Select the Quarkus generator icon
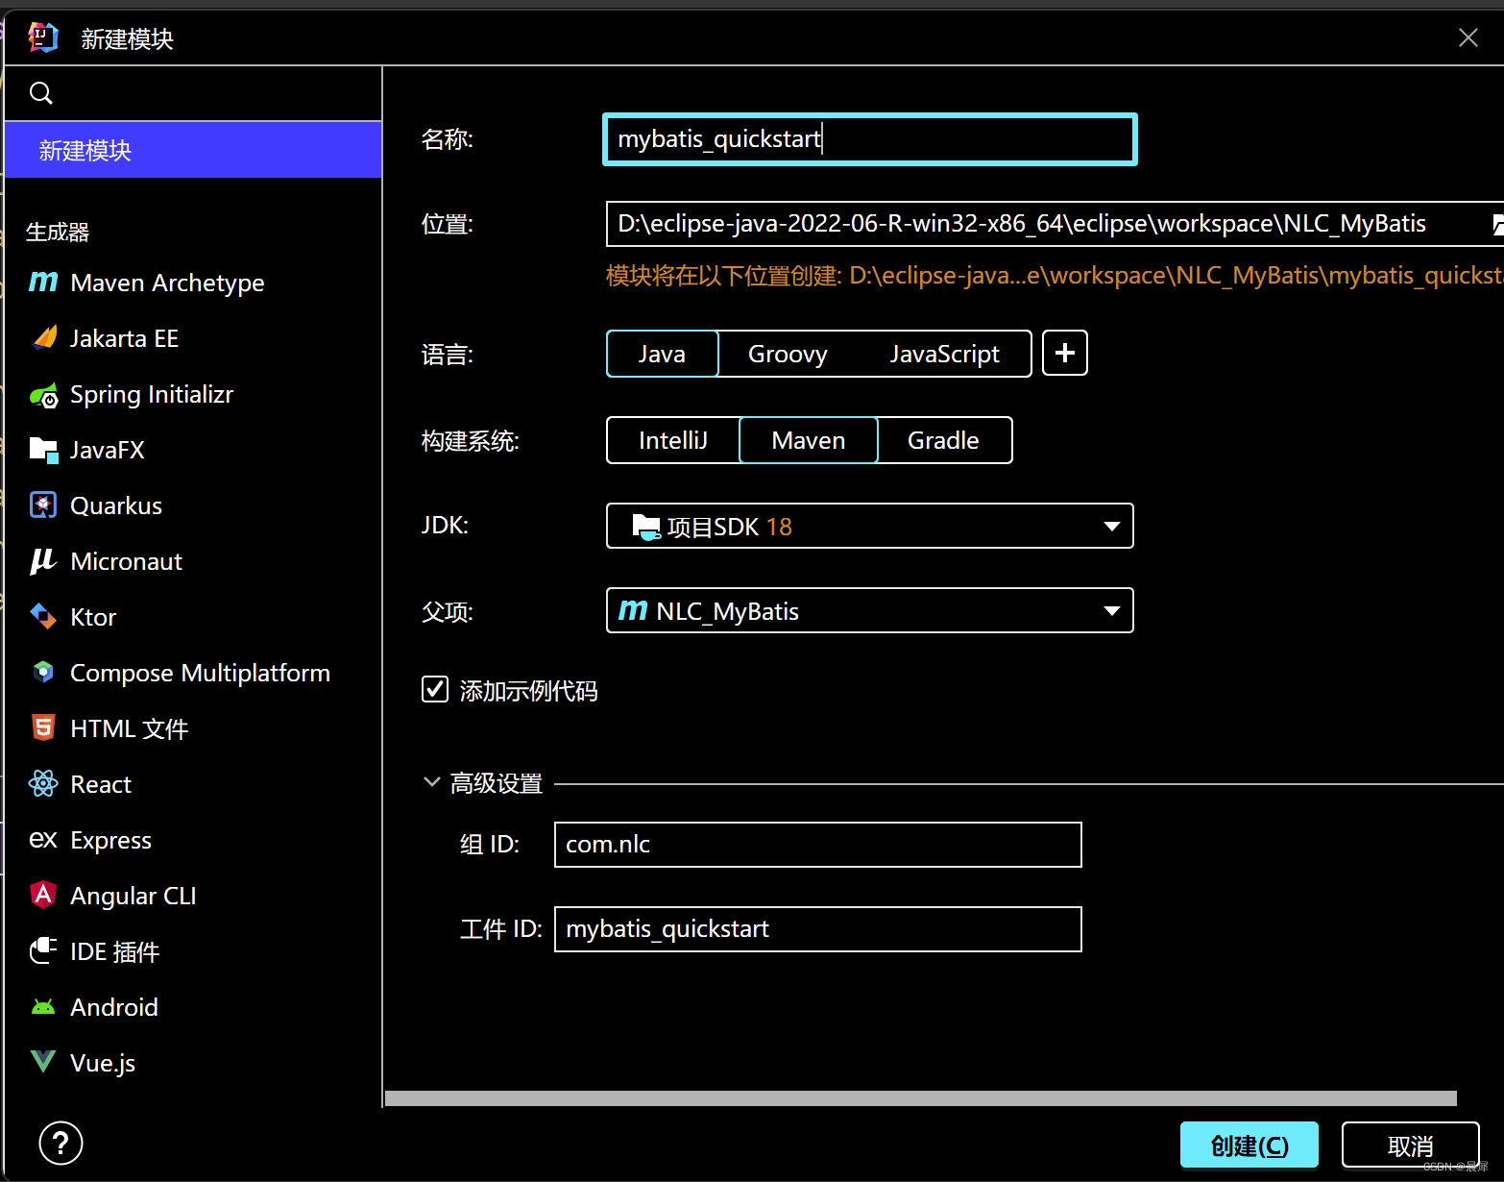 (43, 505)
